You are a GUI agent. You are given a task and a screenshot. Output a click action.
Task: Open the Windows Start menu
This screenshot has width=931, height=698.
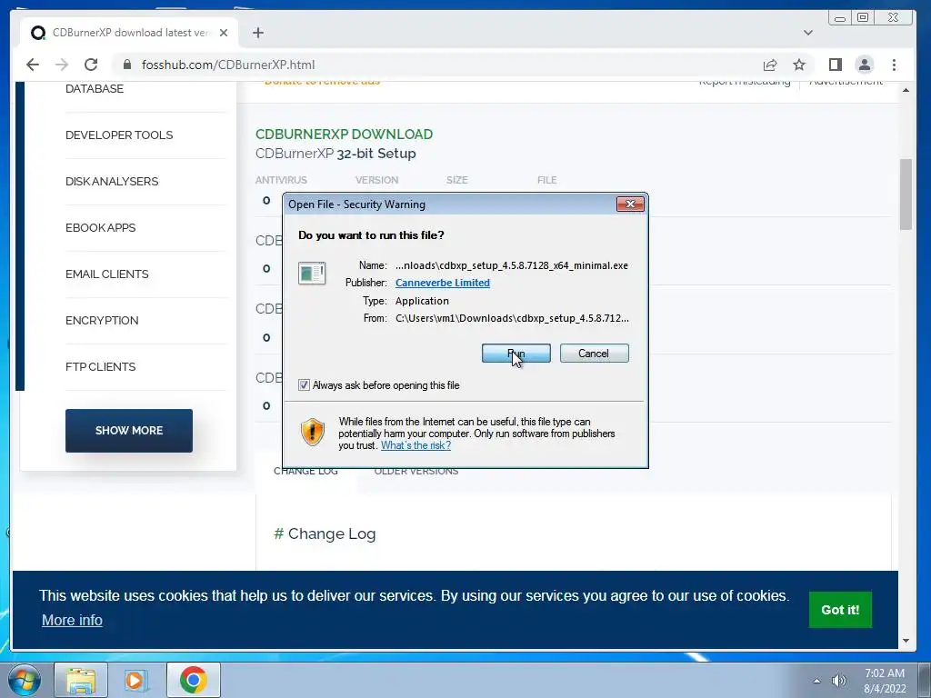[25, 680]
